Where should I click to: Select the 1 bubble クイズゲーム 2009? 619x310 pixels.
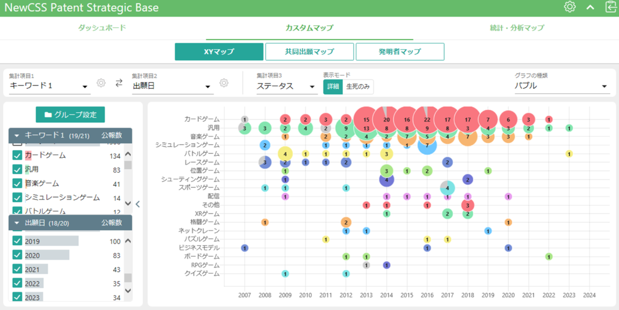(x=285, y=274)
